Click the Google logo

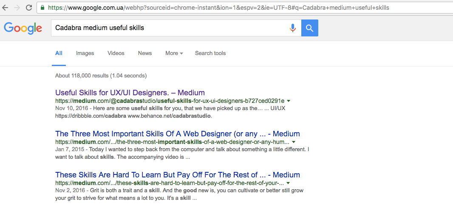[23, 28]
